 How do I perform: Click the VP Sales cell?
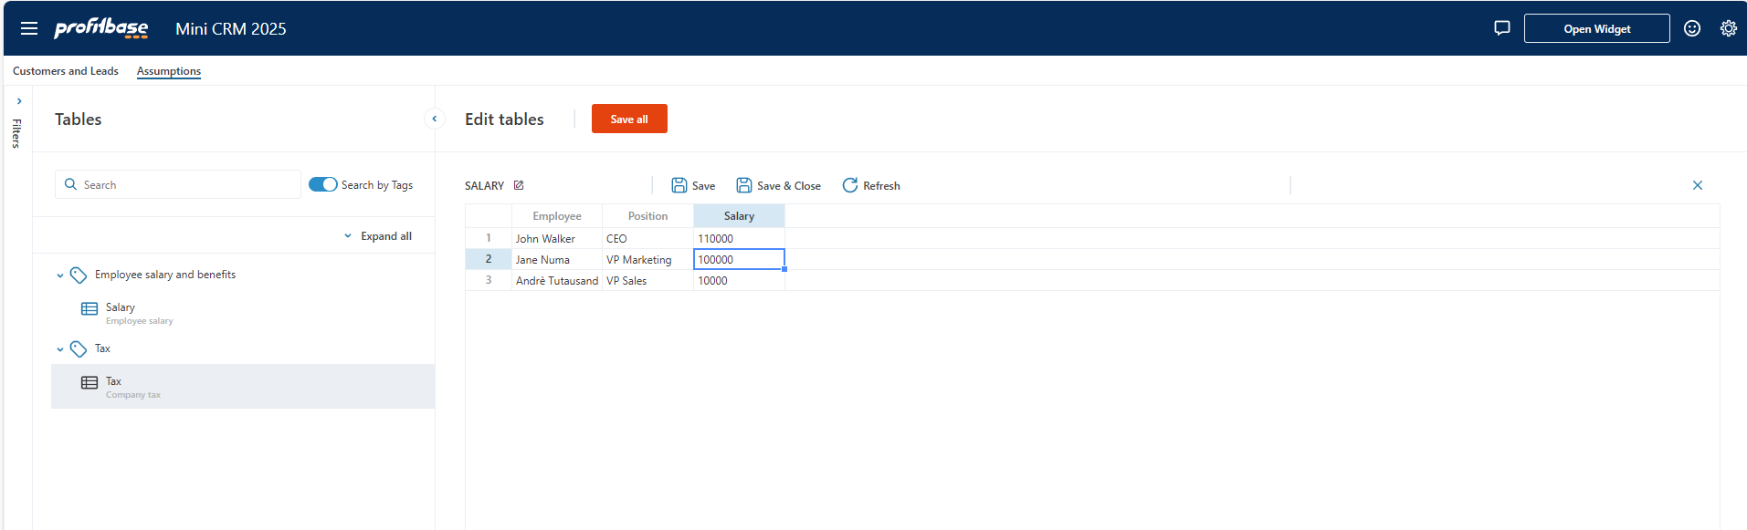(x=648, y=280)
